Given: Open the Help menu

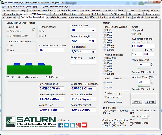Looking at the screenshot, I should [35, 6].
